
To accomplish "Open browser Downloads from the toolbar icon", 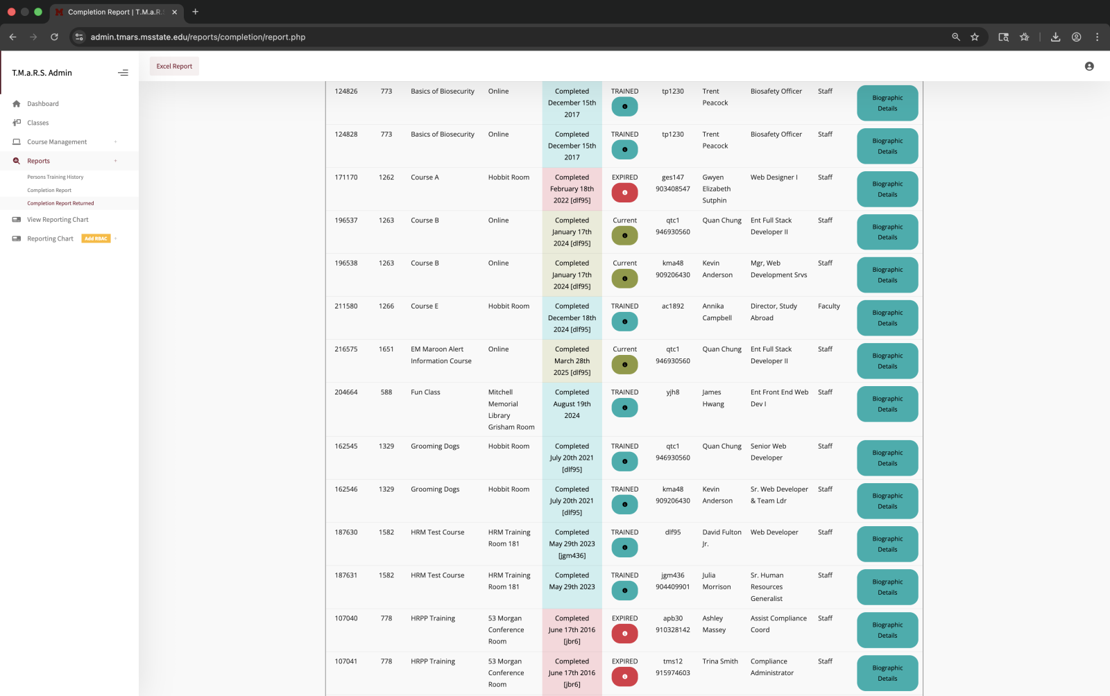I will (x=1055, y=37).
